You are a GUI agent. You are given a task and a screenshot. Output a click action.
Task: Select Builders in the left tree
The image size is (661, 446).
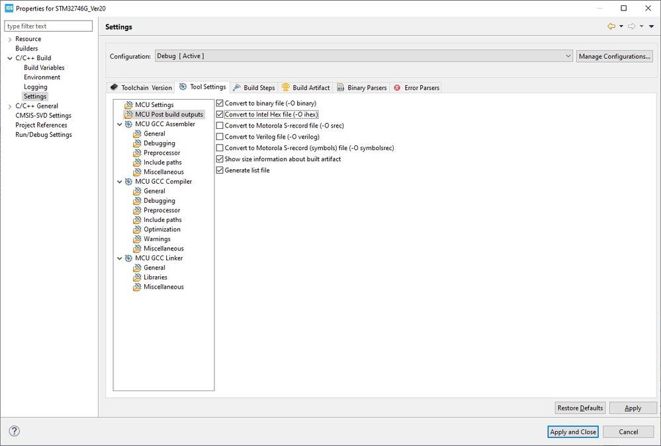pyautogui.click(x=26, y=48)
